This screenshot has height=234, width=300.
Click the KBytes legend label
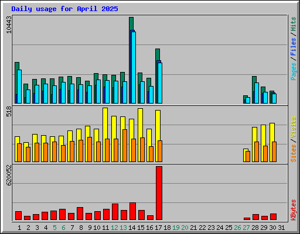click(293, 210)
